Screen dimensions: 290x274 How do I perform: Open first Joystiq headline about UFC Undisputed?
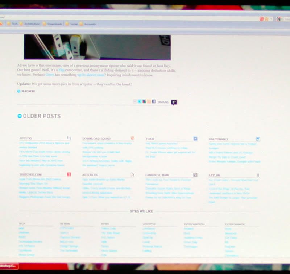44,145
